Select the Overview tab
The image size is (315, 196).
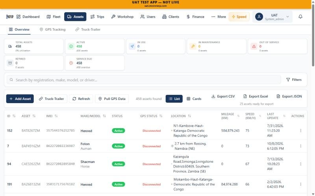19,29
